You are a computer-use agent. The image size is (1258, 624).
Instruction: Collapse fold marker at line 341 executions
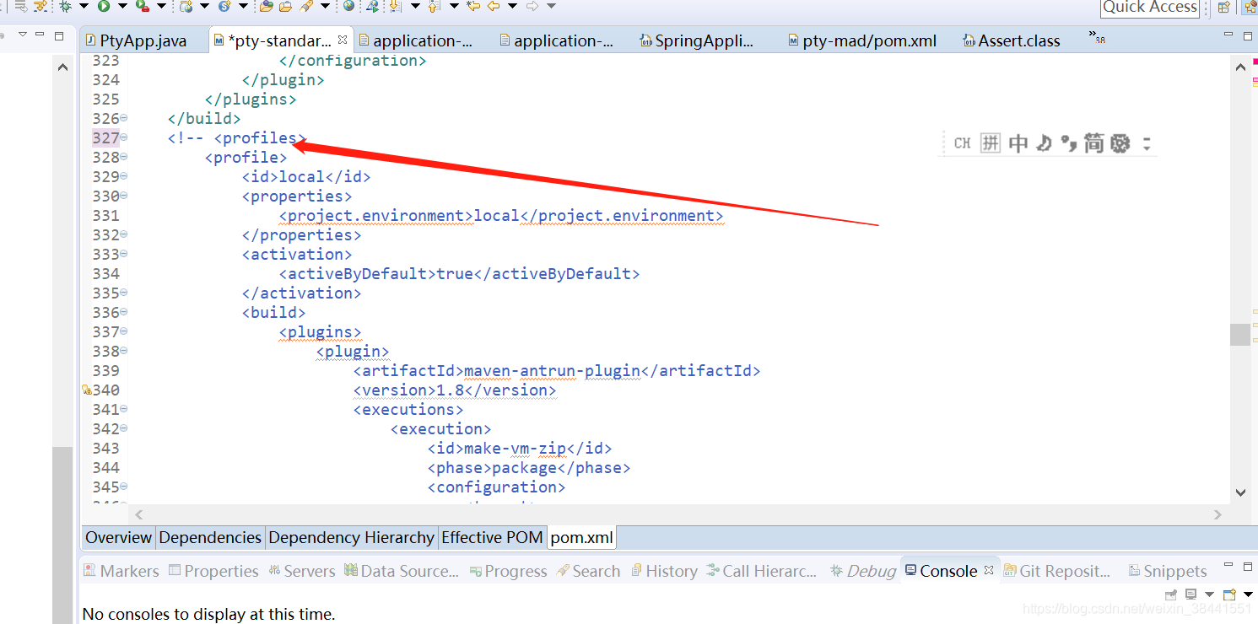[124, 409]
